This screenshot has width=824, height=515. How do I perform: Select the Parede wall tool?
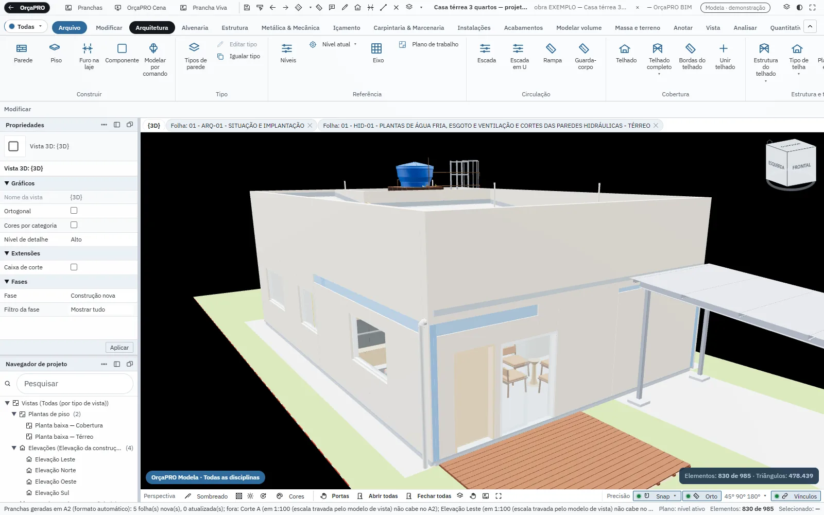coord(23,54)
